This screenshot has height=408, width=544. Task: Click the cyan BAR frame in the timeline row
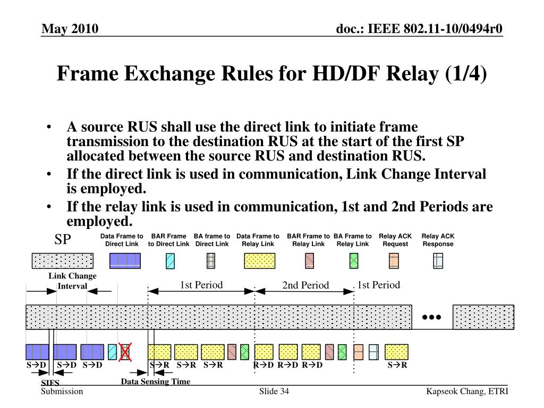(113, 352)
